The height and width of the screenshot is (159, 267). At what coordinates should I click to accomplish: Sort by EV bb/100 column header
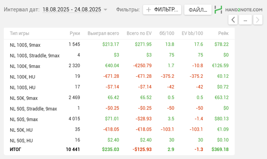tap(192, 34)
